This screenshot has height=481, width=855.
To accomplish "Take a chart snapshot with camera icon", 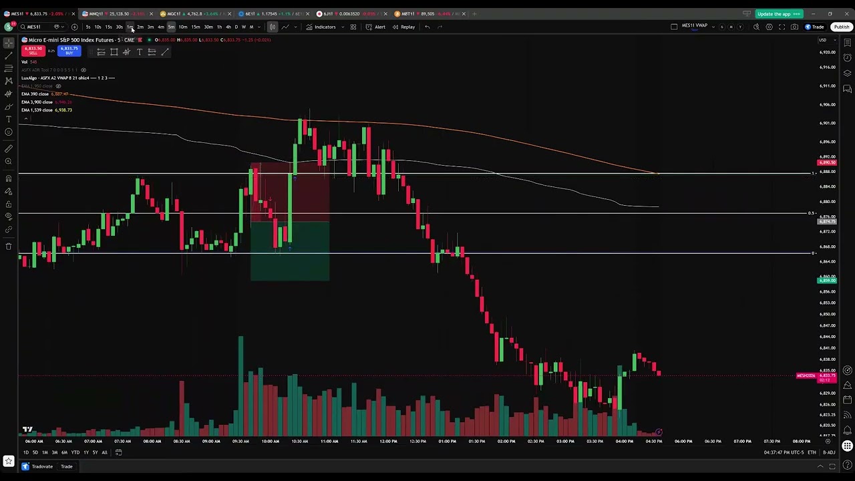I will pyautogui.click(x=794, y=27).
